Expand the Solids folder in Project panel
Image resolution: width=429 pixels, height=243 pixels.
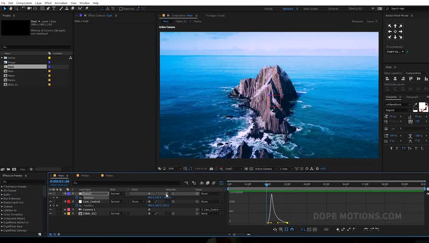(2, 58)
